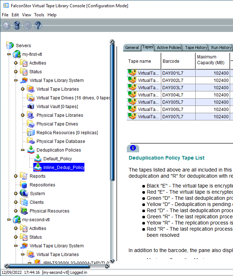Select Virtual Vault [0 tapes] item
233x276 pixels.
57,107
